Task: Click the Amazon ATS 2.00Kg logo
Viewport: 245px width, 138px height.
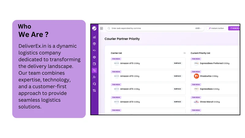Action: click(x=117, y=89)
